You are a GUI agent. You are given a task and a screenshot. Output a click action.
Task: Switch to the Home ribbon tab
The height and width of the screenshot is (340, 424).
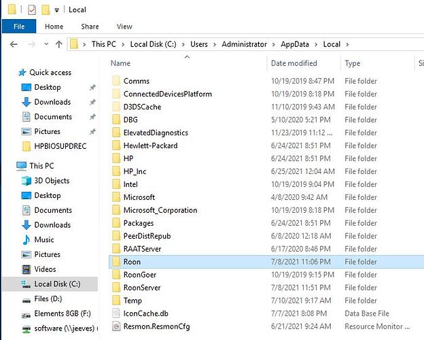tap(54, 27)
